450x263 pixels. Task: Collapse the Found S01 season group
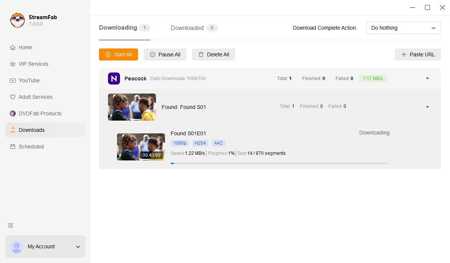coord(427,107)
